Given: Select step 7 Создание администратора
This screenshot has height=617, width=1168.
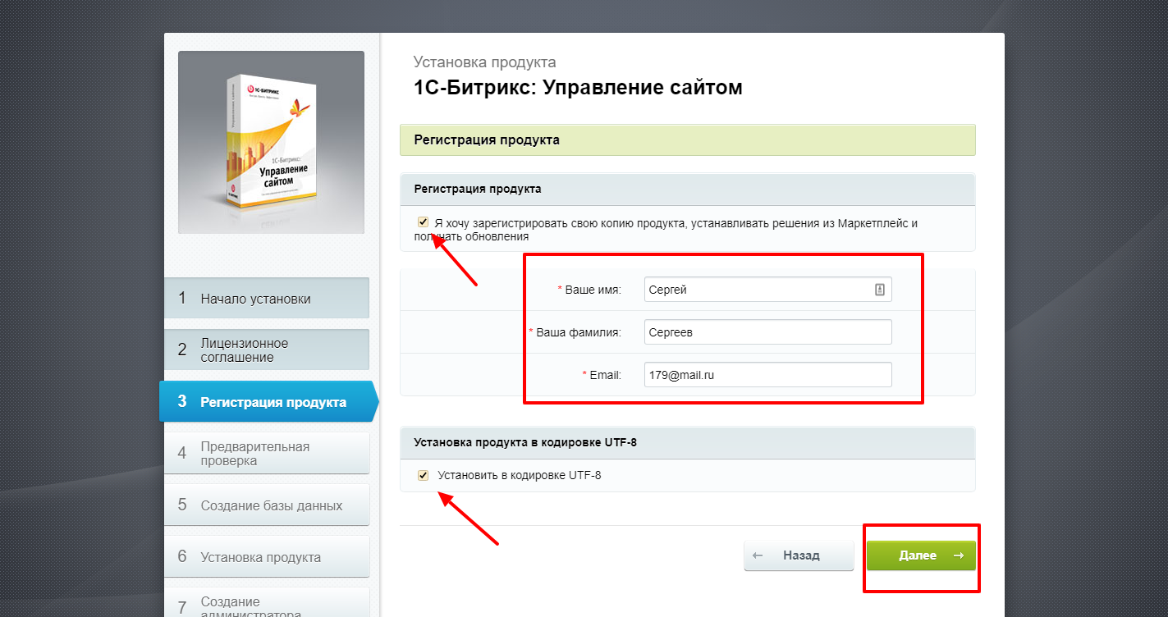Looking at the screenshot, I should (x=267, y=603).
